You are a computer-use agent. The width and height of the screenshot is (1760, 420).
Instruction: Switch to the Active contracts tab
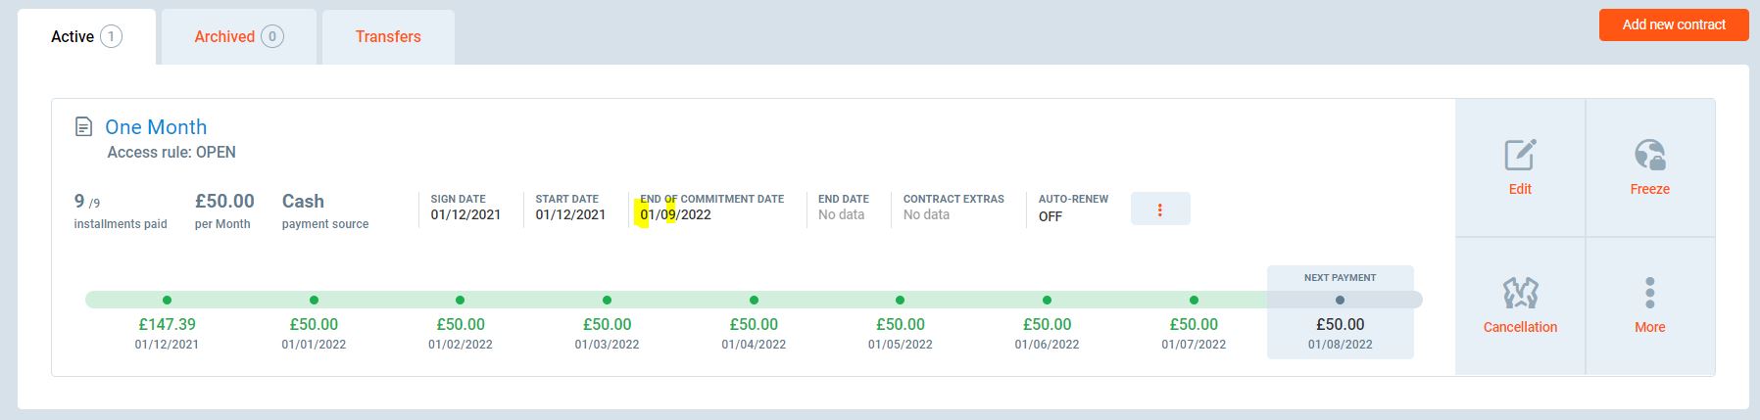85,37
